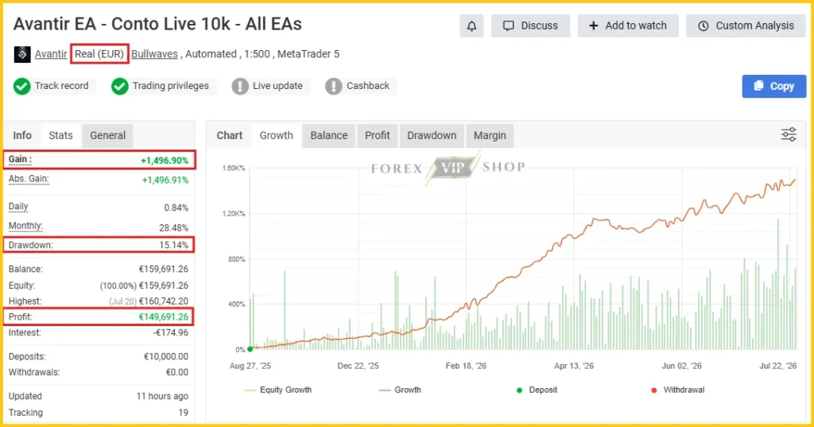This screenshot has height=427, width=814.
Task: Switch to the Stats tab
Action: click(60, 136)
